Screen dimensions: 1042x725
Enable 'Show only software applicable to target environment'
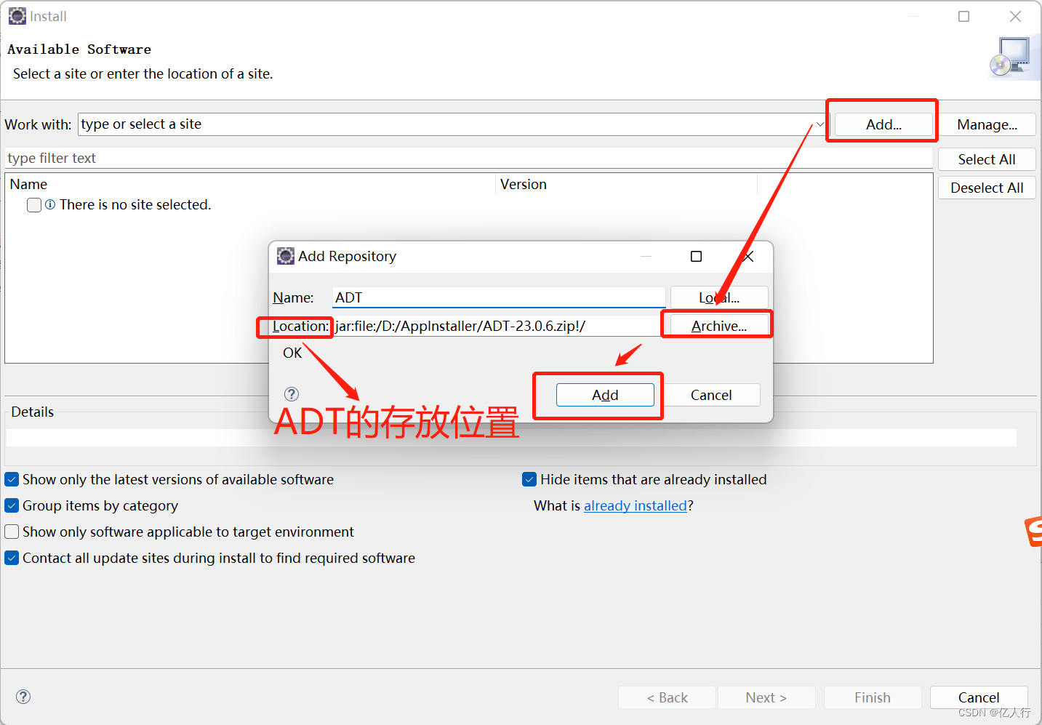[x=12, y=532]
